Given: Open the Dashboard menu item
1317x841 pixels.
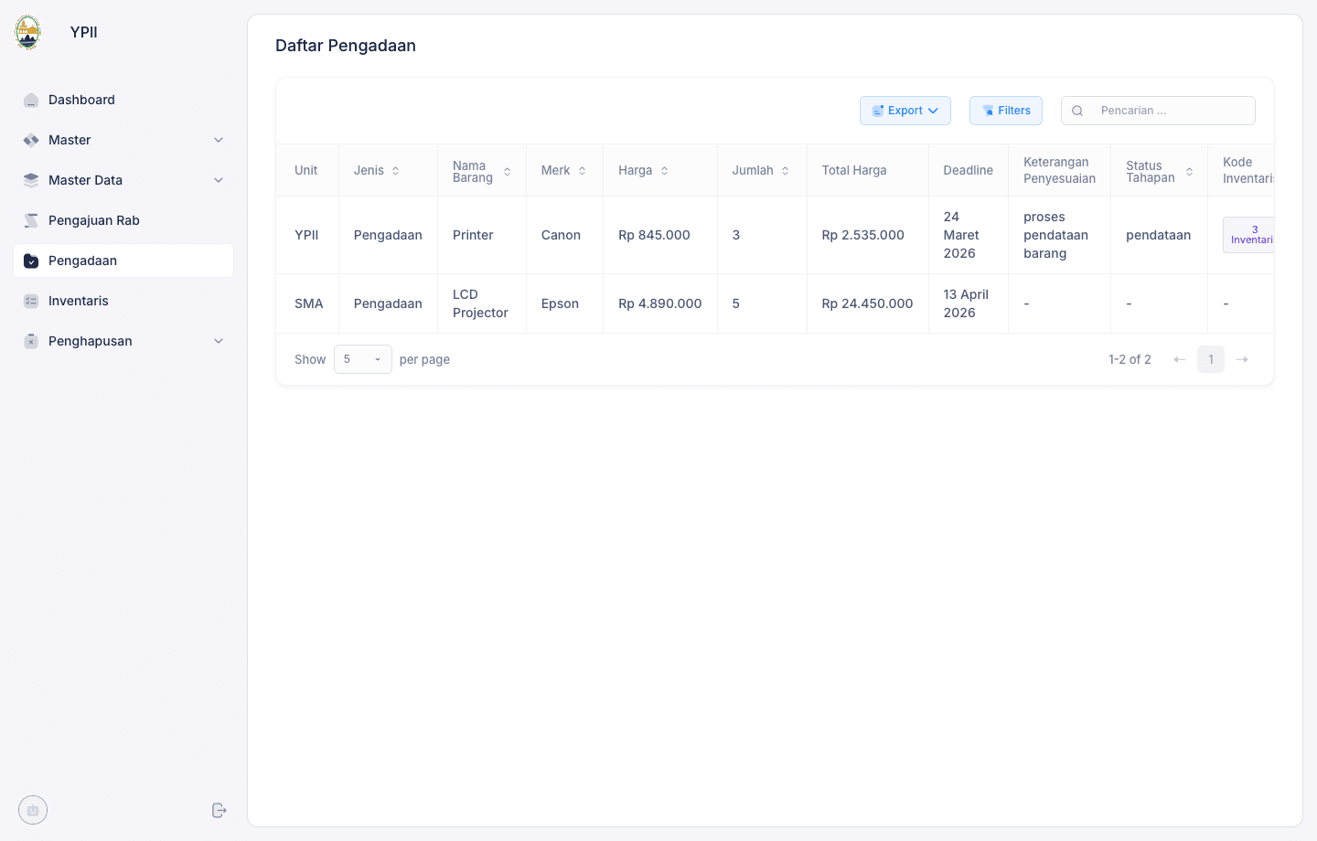Looking at the screenshot, I should pos(123,100).
